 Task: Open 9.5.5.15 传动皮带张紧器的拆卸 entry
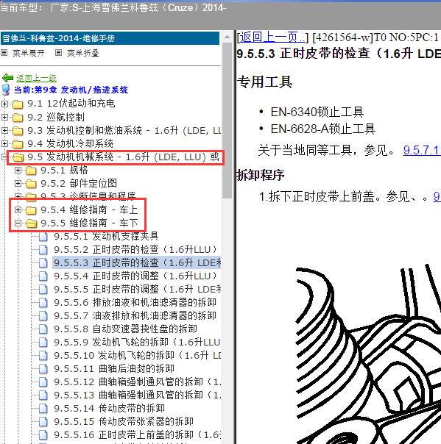[124, 422]
